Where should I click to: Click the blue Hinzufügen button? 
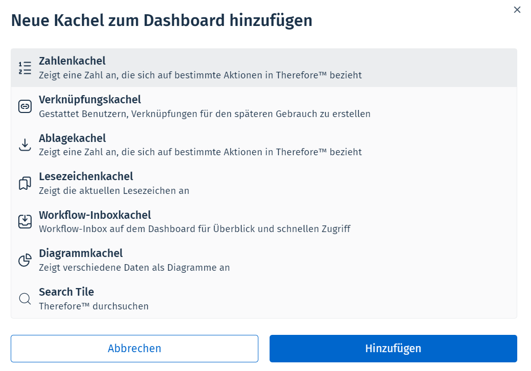pyautogui.click(x=393, y=348)
